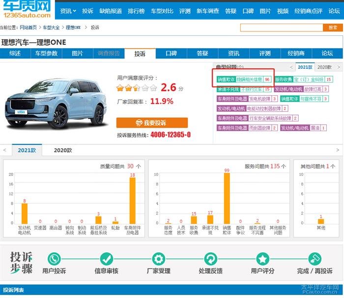
Task: Click 行车安全辅助系统故障 2 tag
Action: [x=258, y=118]
